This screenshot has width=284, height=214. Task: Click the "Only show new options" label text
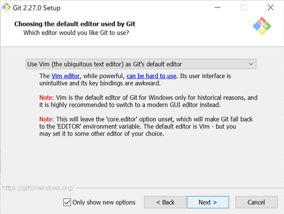(104, 203)
